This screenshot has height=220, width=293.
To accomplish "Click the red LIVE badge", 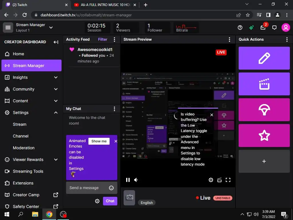I will click(x=221, y=52).
